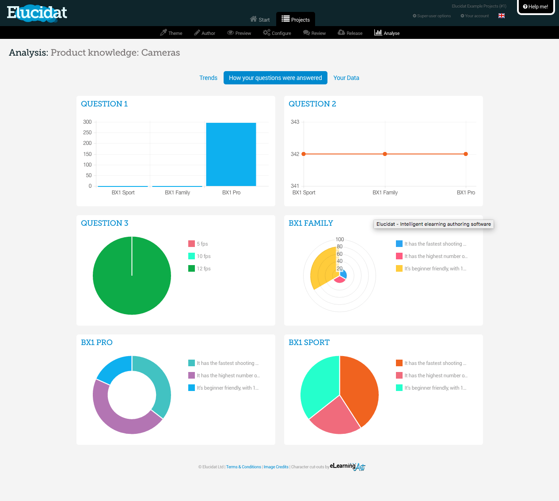Open the Terms & Conditions link
Viewport: 559px width, 501px height.
pyautogui.click(x=243, y=467)
